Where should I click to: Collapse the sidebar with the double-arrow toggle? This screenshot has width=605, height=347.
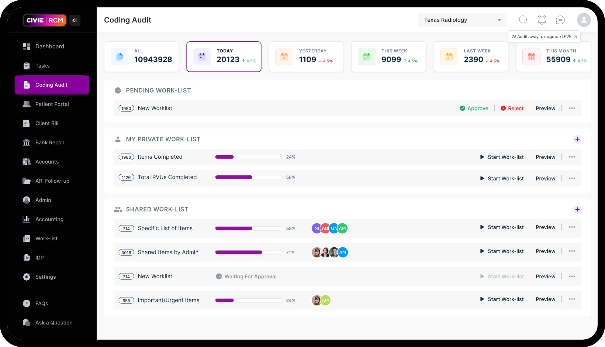click(x=75, y=20)
